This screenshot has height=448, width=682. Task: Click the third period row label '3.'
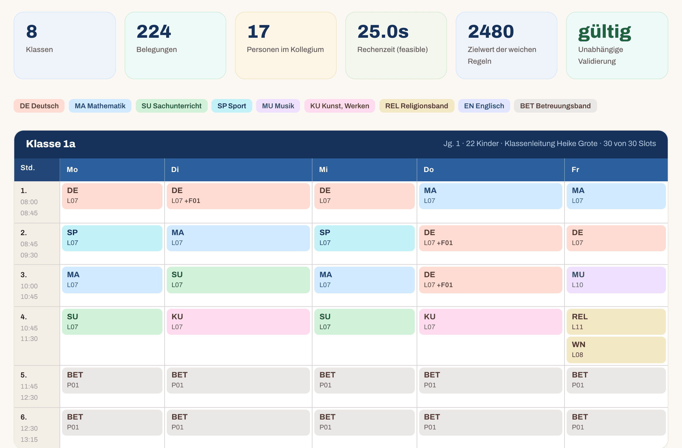coord(24,275)
